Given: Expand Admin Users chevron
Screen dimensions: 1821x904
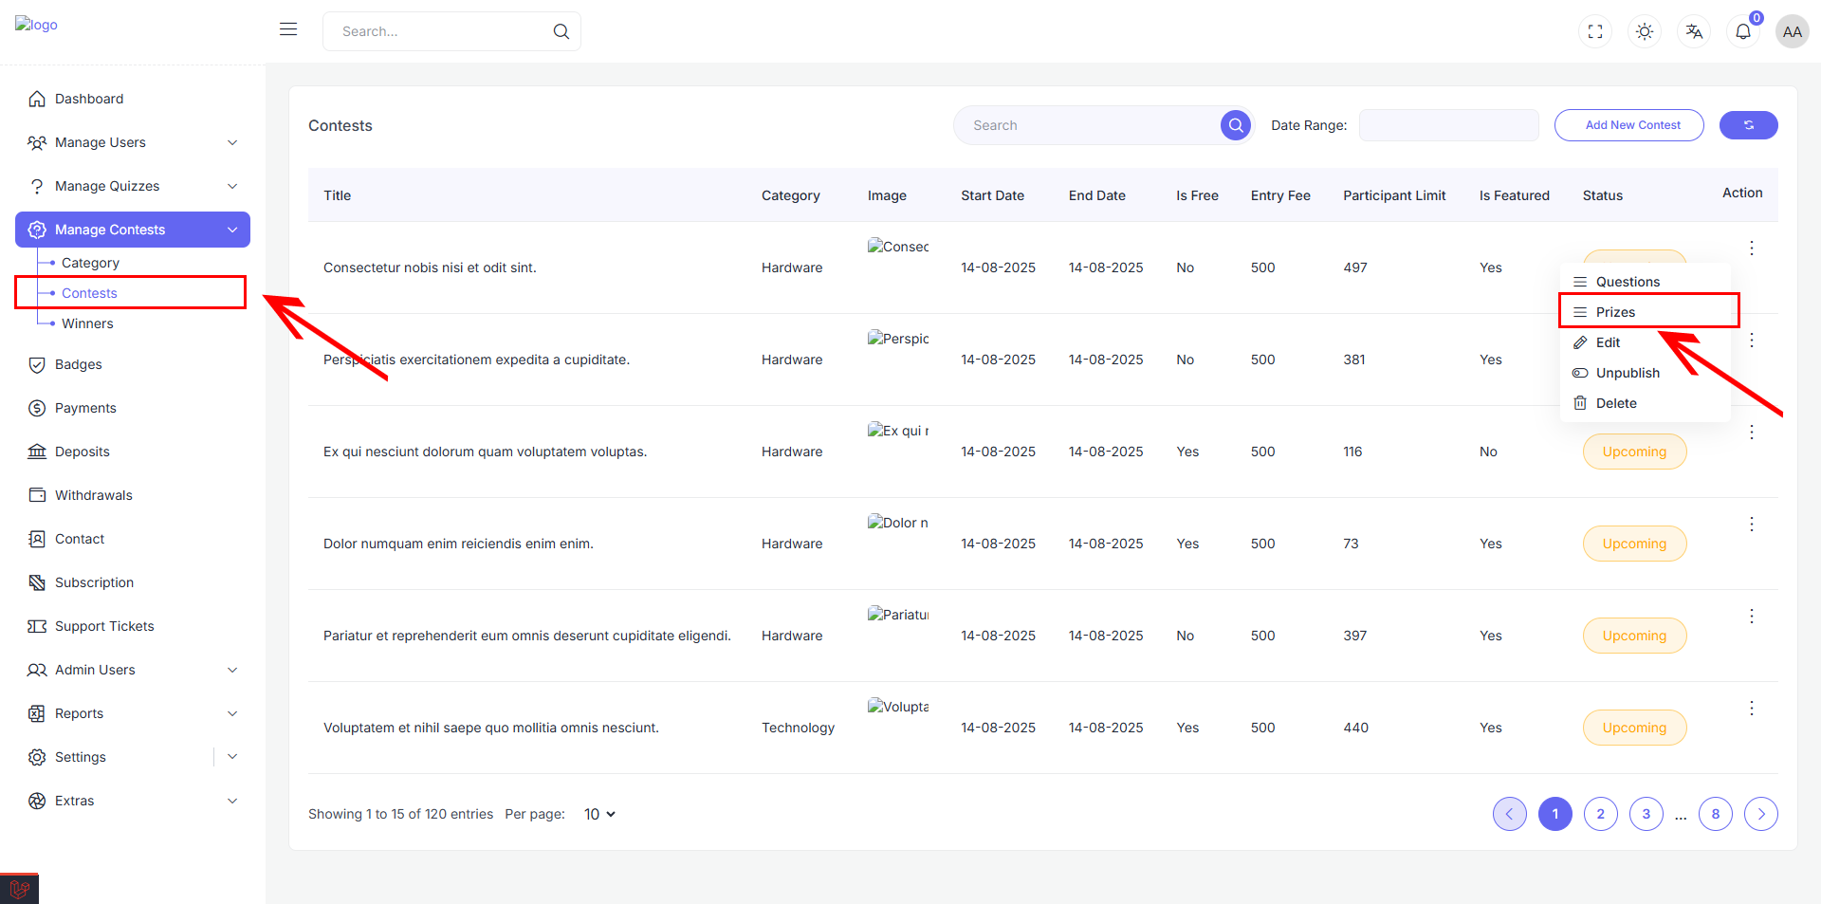Looking at the screenshot, I should pyautogui.click(x=232, y=670).
